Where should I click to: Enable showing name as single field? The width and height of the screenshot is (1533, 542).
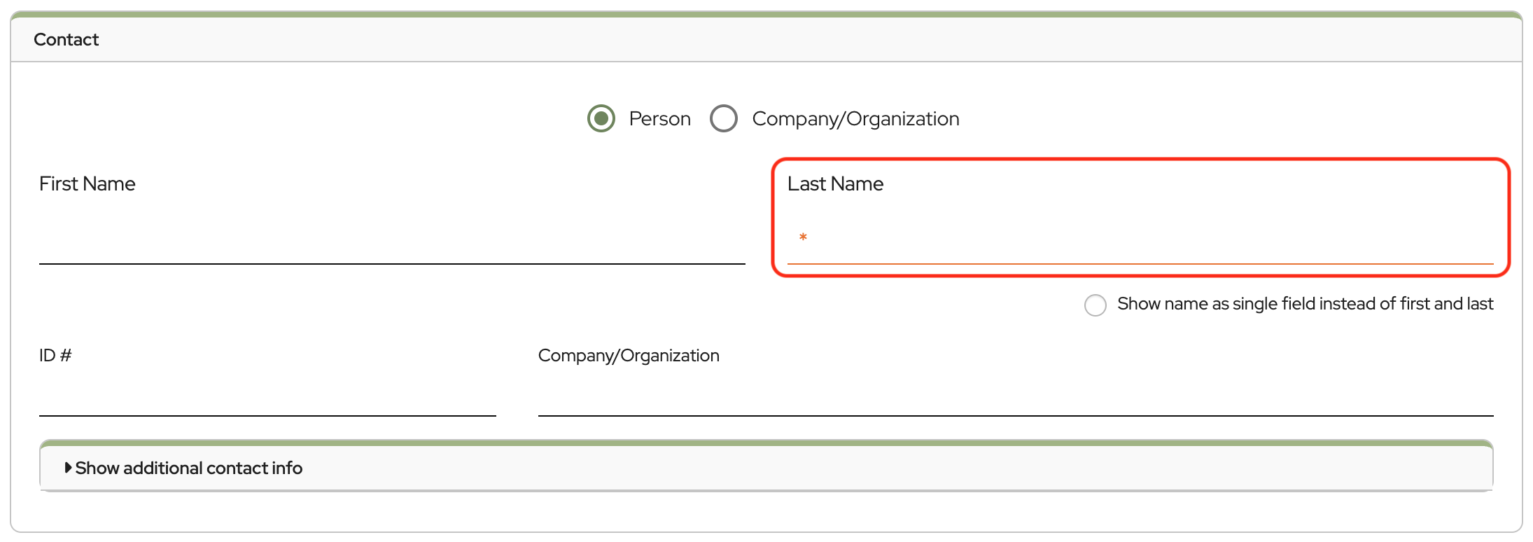tap(1095, 305)
